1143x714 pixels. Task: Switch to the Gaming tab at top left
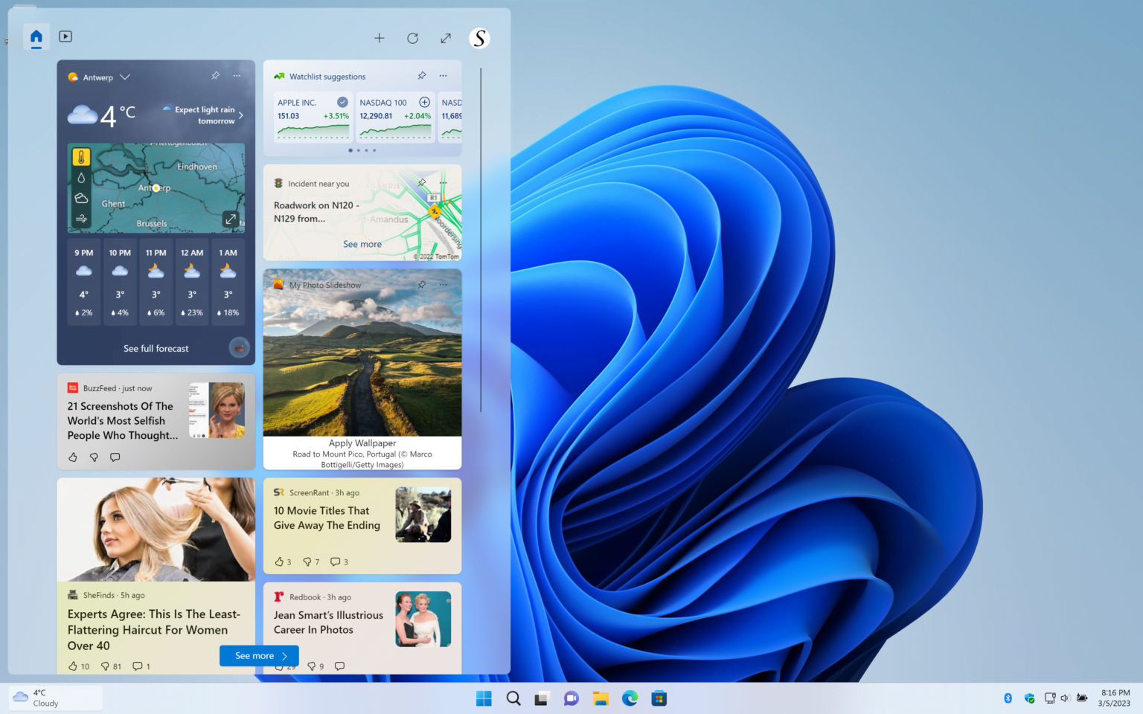tap(65, 36)
